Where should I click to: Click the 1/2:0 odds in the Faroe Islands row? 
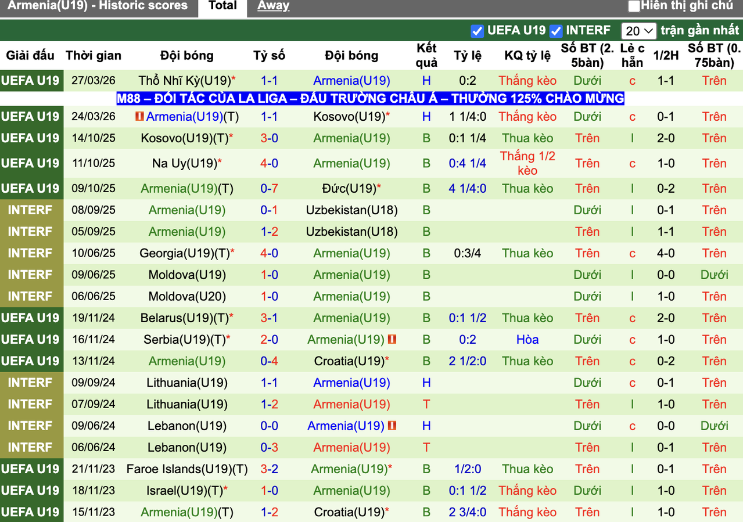pyautogui.click(x=468, y=469)
